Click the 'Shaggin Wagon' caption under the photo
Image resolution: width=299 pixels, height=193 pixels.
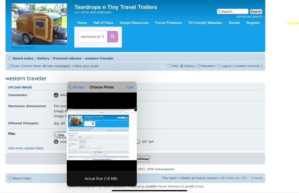[23, 48]
